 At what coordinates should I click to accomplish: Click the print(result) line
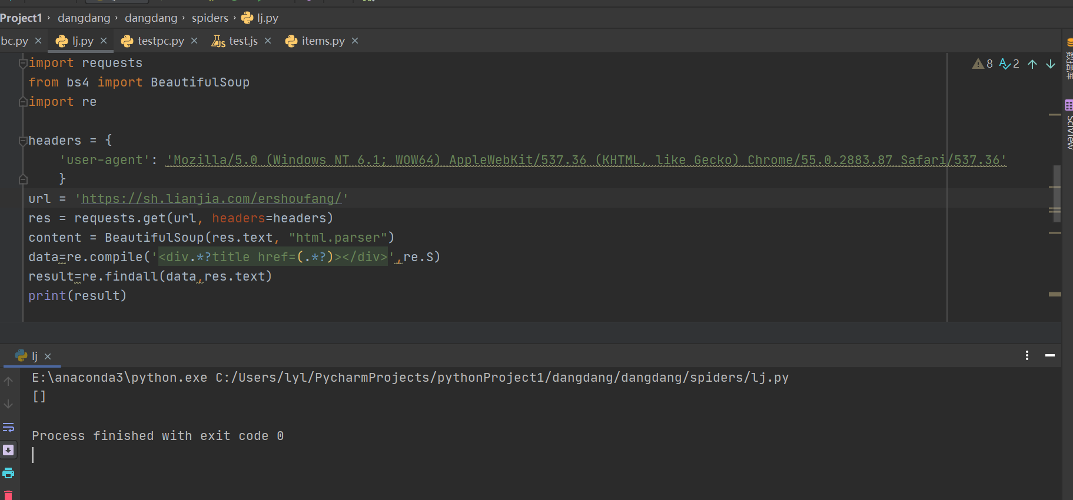click(x=77, y=296)
